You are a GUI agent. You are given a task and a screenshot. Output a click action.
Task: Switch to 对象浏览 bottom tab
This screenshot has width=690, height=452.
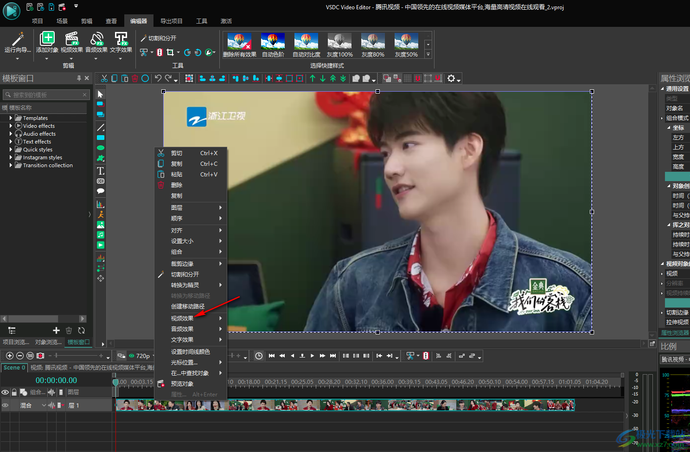point(48,342)
